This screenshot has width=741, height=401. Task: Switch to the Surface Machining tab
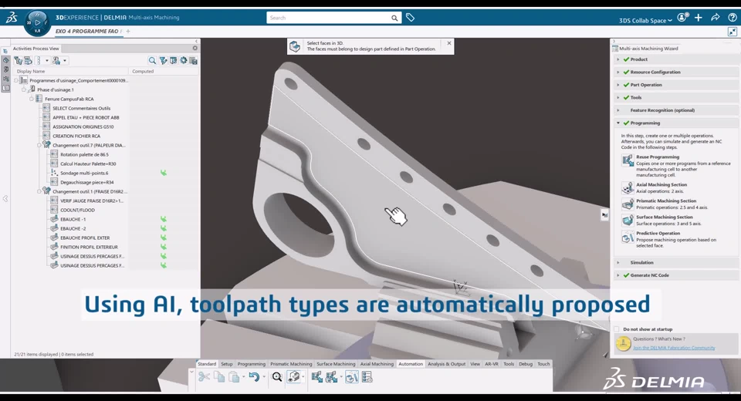click(336, 364)
